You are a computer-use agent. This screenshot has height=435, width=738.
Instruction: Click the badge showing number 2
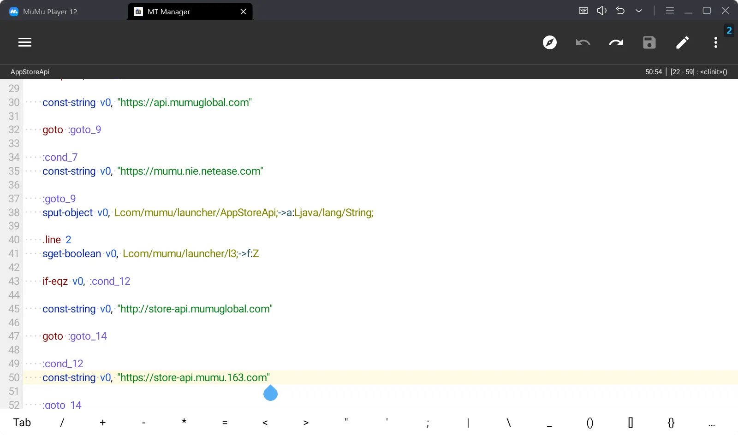(x=729, y=30)
